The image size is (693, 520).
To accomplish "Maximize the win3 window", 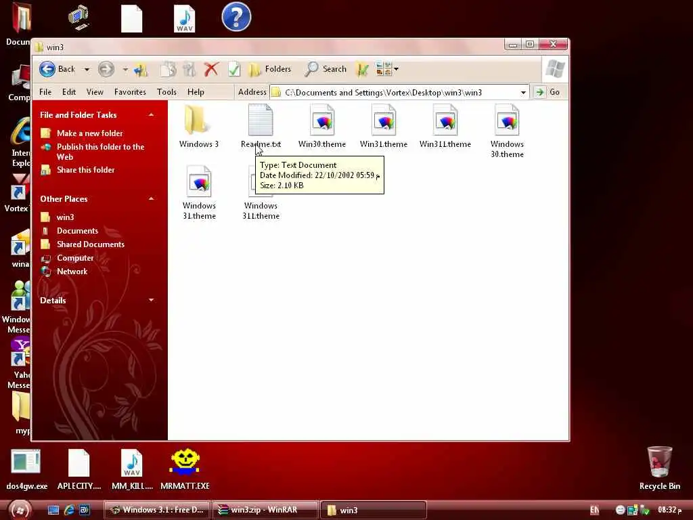I will tap(529, 44).
